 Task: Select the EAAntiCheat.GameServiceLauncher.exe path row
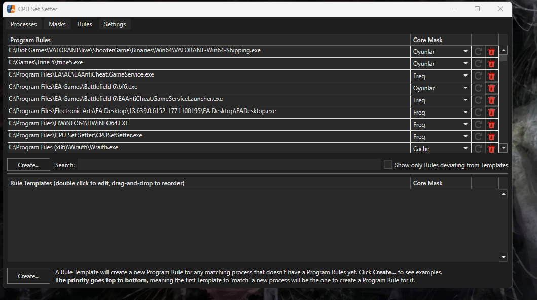[208, 100]
